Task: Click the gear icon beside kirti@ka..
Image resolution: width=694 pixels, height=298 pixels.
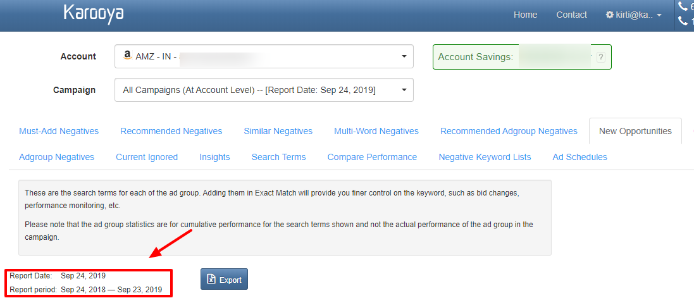Action: click(x=609, y=15)
